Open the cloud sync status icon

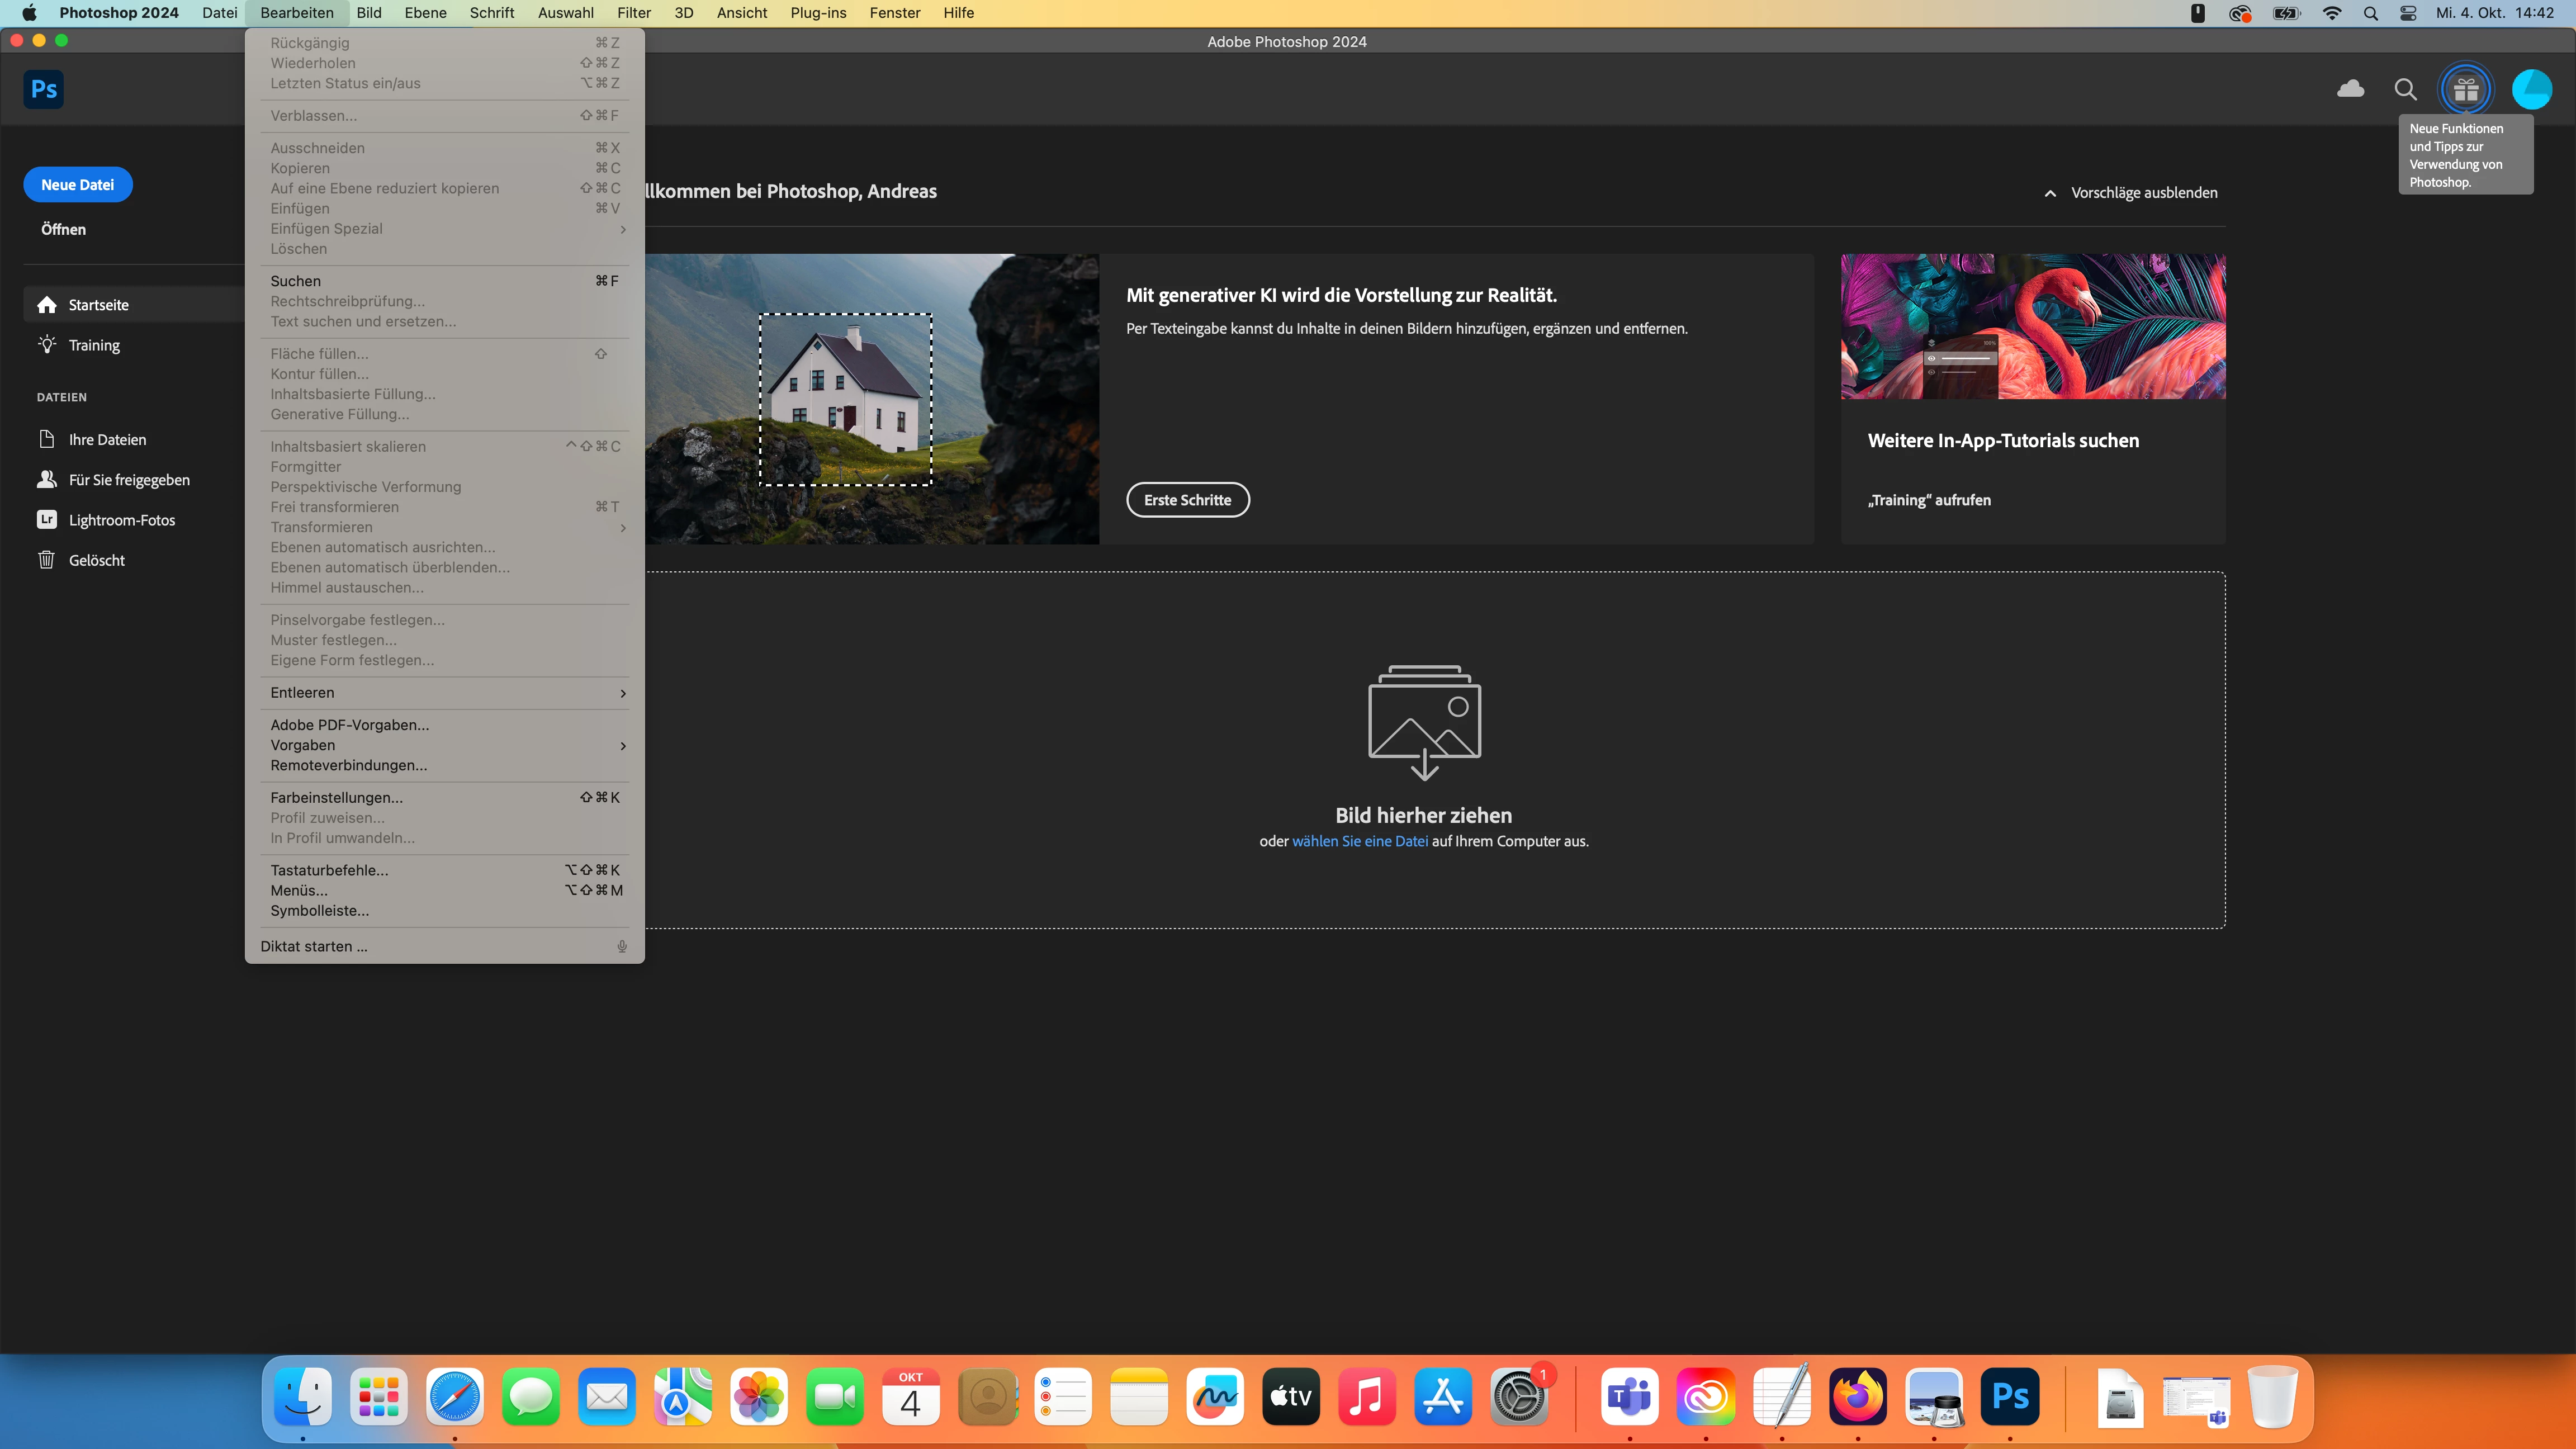click(2350, 89)
